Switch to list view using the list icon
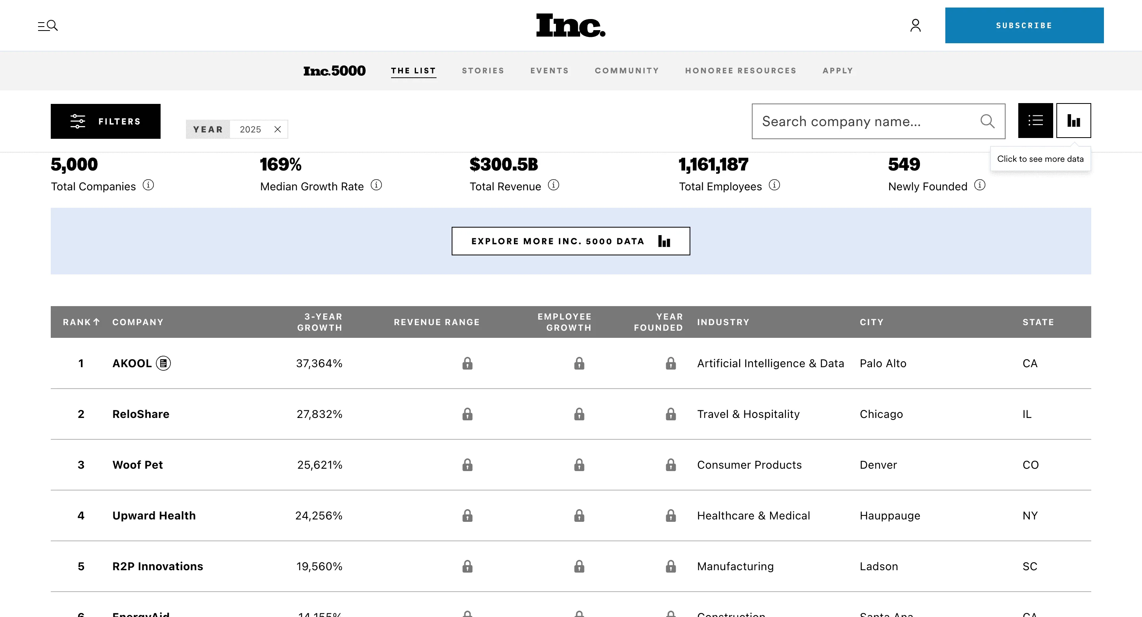Screen dimensions: 1142x617 [1035, 121]
